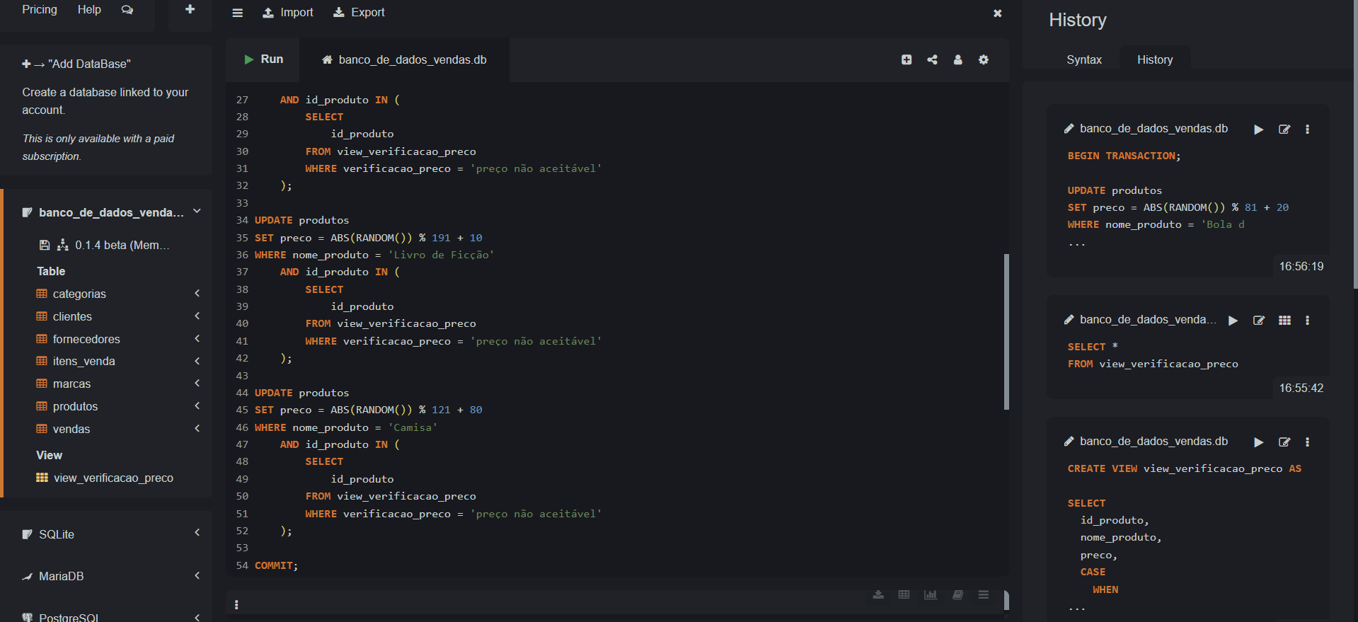Run the CREATE VIEW history entry
This screenshot has height=622, width=1358.
pos(1258,442)
